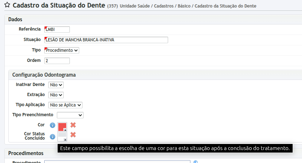
Task: Click the Procedimento search field
Action: (x=117, y=162)
